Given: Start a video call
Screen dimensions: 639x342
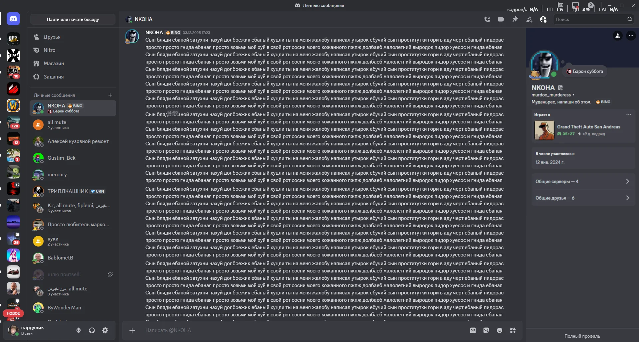Looking at the screenshot, I should [x=501, y=19].
